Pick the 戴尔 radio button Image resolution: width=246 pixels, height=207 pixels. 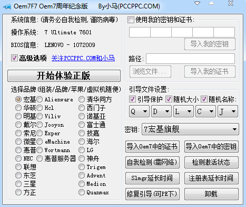click(x=18, y=125)
